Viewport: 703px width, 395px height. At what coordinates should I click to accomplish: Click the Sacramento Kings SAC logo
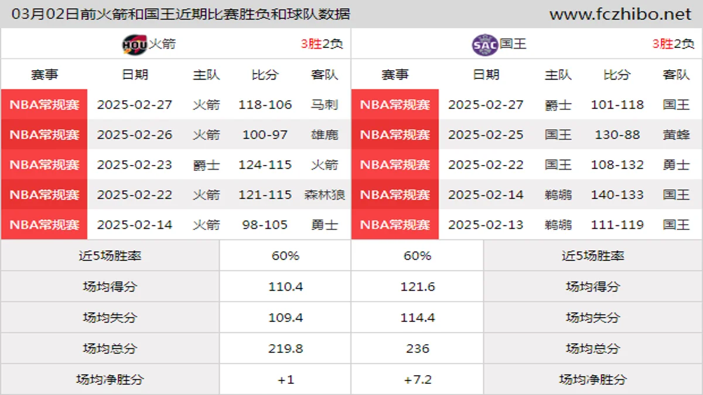click(x=484, y=44)
